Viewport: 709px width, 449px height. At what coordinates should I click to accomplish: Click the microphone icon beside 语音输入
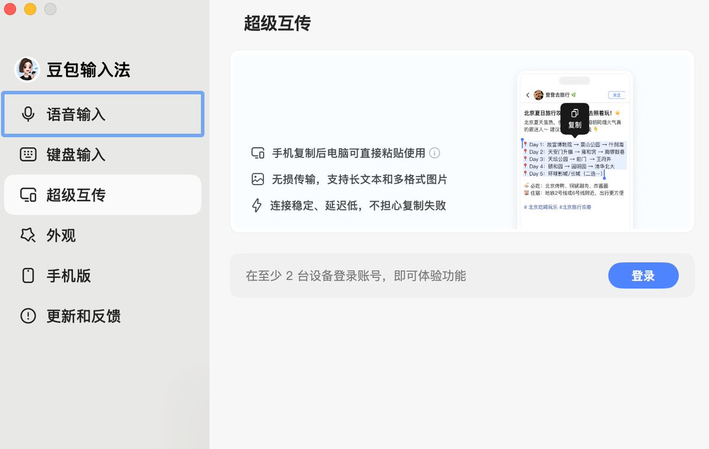coord(28,114)
